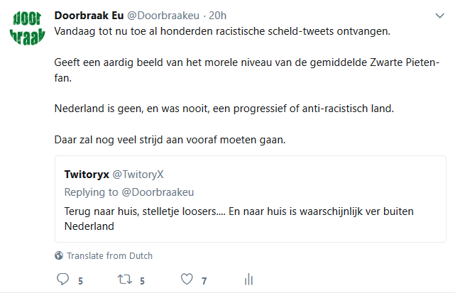Click the retweet count of 5
This screenshot has width=455, height=293.
pyautogui.click(x=142, y=280)
